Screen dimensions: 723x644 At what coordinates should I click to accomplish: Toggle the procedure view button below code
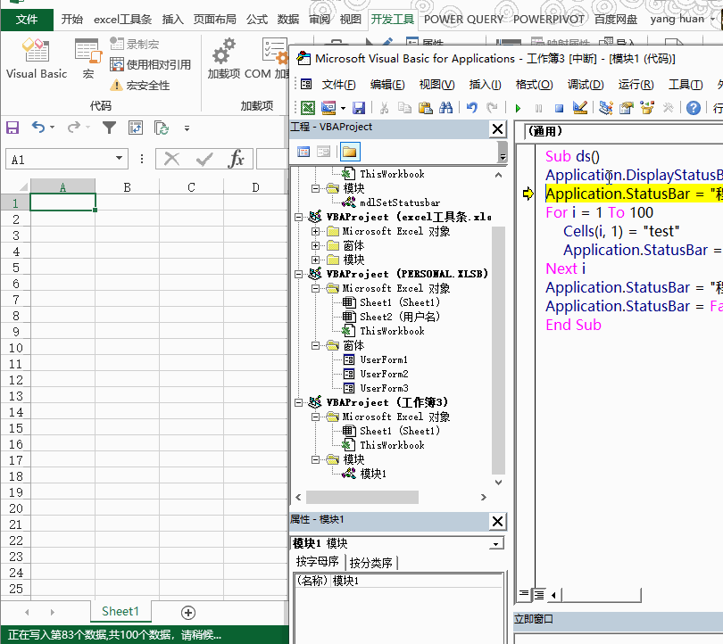(x=524, y=594)
